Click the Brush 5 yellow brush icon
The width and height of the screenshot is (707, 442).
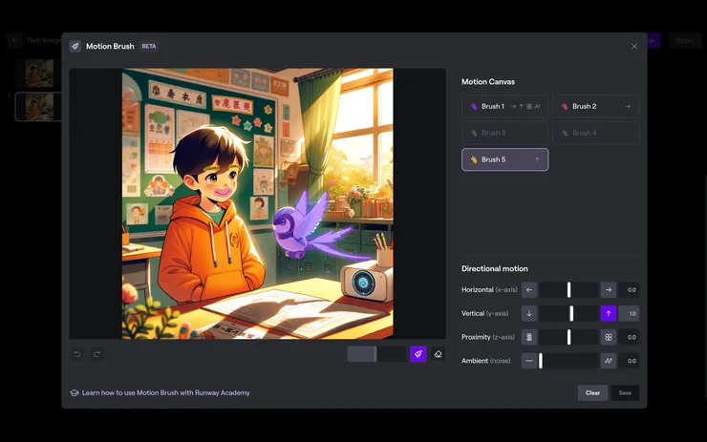(474, 159)
